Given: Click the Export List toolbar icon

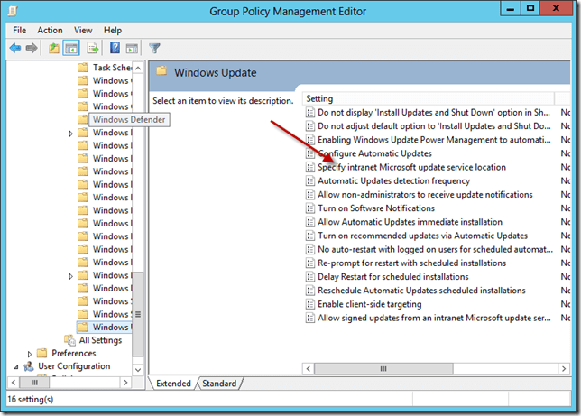Looking at the screenshot, I should [93, 48].
